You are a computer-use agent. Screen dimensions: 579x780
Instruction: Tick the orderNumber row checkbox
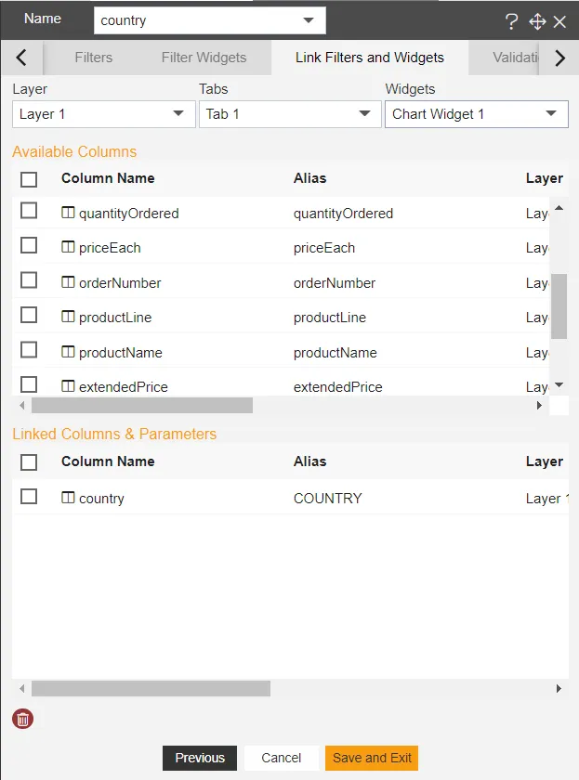(29, 280)
